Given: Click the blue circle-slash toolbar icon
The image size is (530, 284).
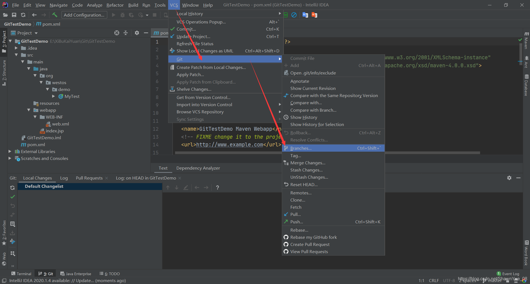Looking at the screenshot, I should (x=294, y=15).
